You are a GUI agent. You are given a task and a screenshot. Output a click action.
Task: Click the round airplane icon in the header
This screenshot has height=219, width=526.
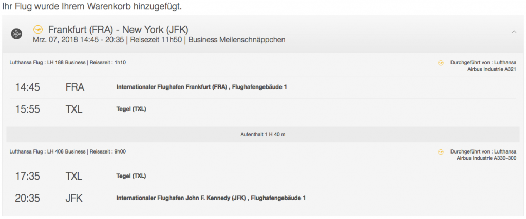[17, 34]
